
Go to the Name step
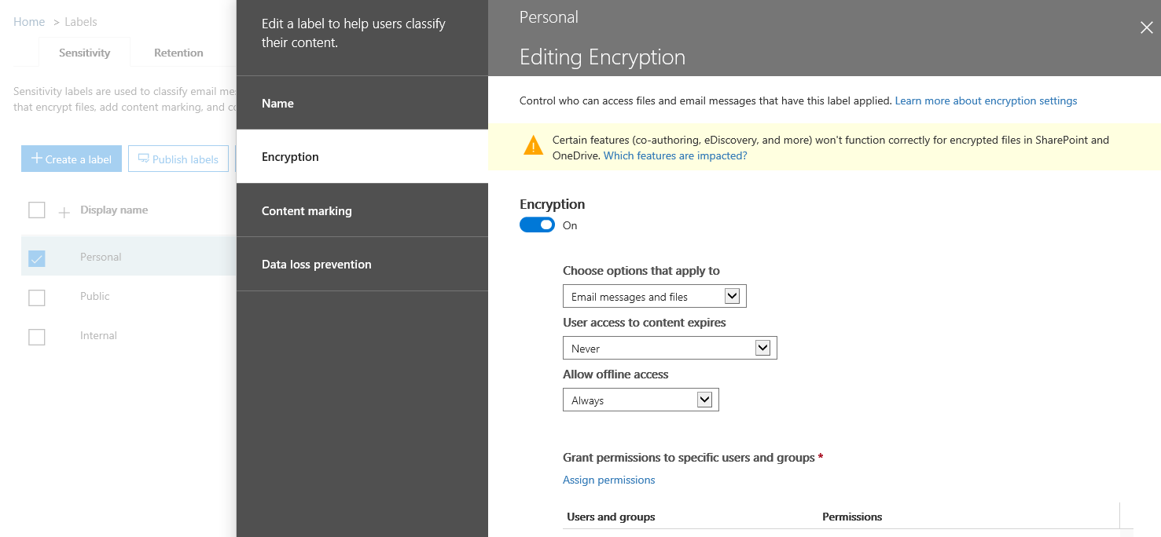(x=362, y=103)
